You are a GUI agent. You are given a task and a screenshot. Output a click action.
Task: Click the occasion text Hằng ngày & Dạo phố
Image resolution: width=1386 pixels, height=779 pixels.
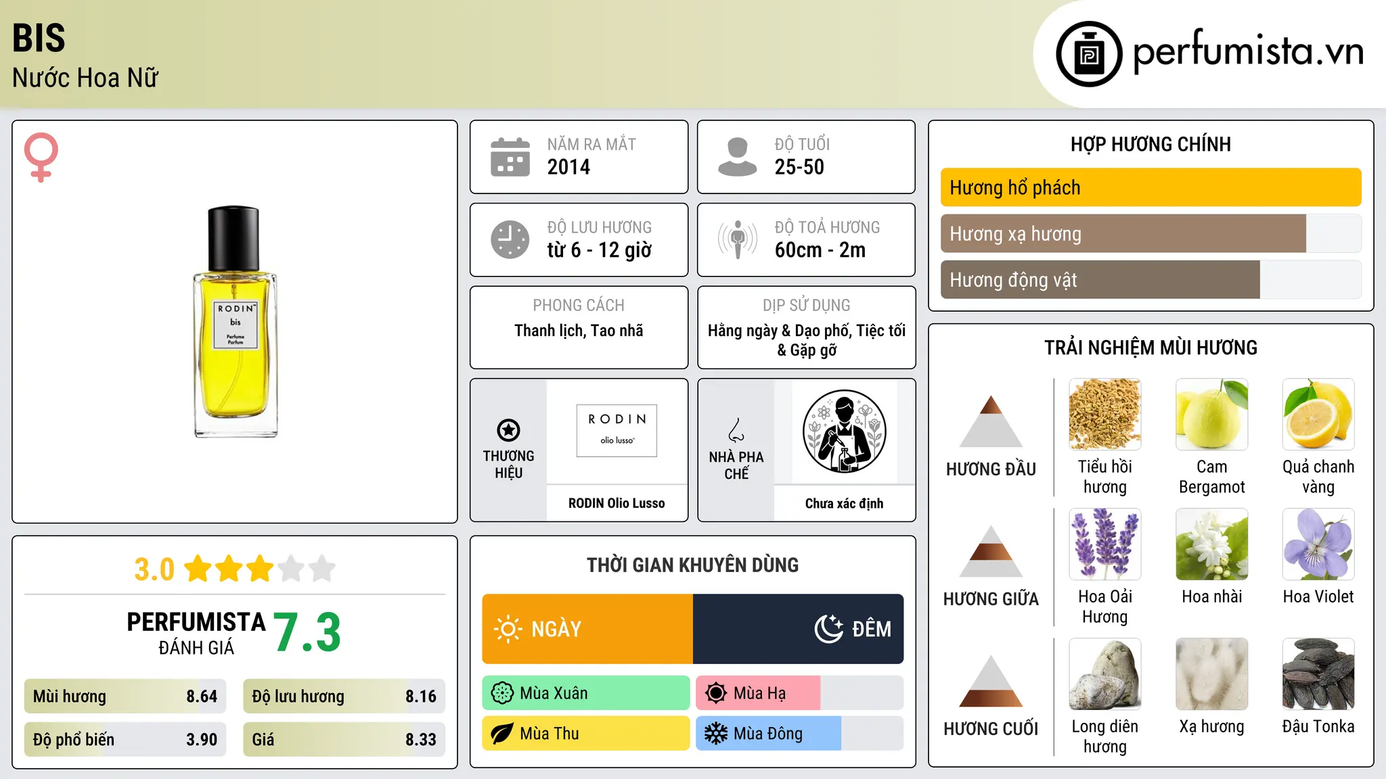780,331
